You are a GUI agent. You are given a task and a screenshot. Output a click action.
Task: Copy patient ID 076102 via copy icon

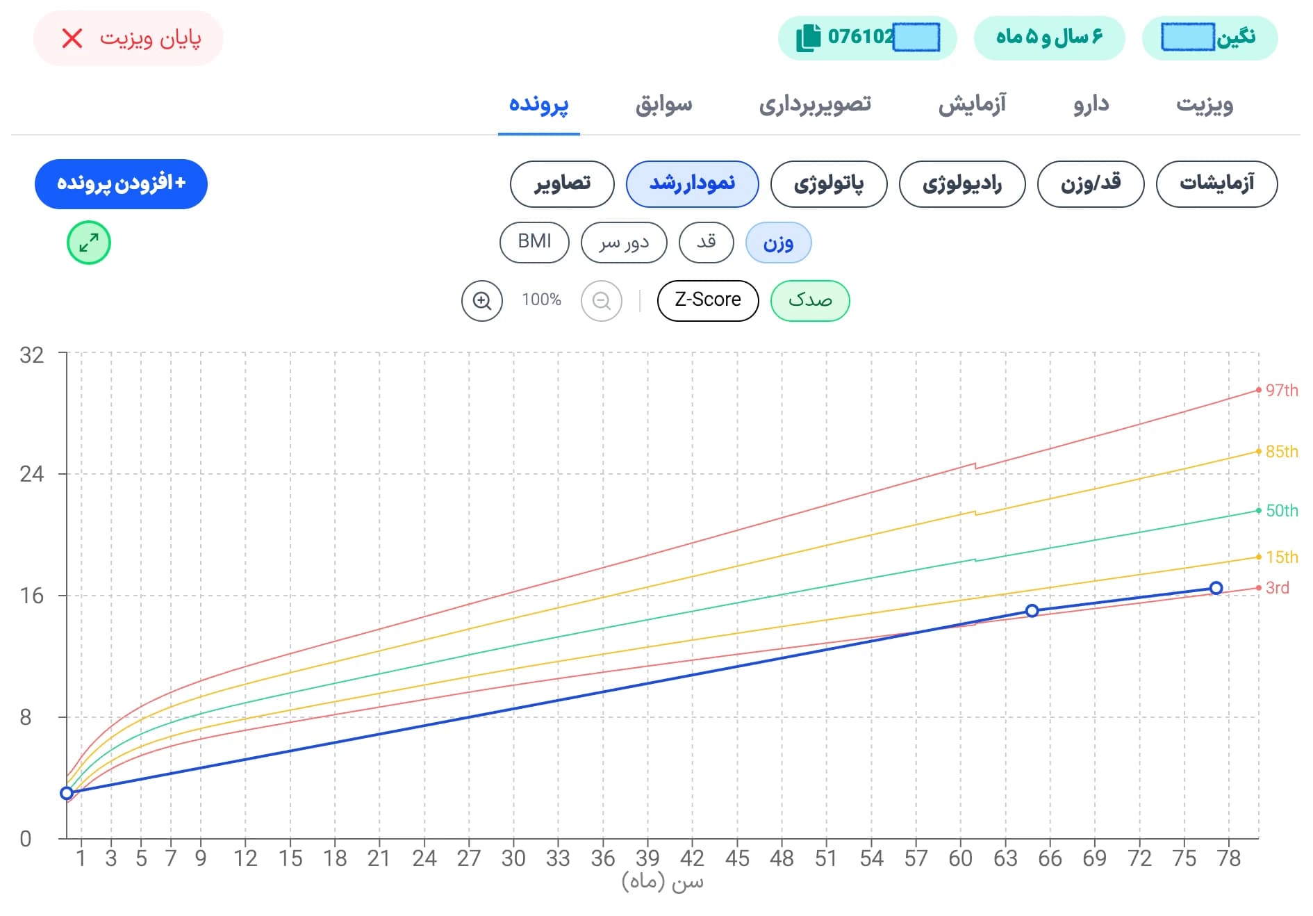pos(808,38)
